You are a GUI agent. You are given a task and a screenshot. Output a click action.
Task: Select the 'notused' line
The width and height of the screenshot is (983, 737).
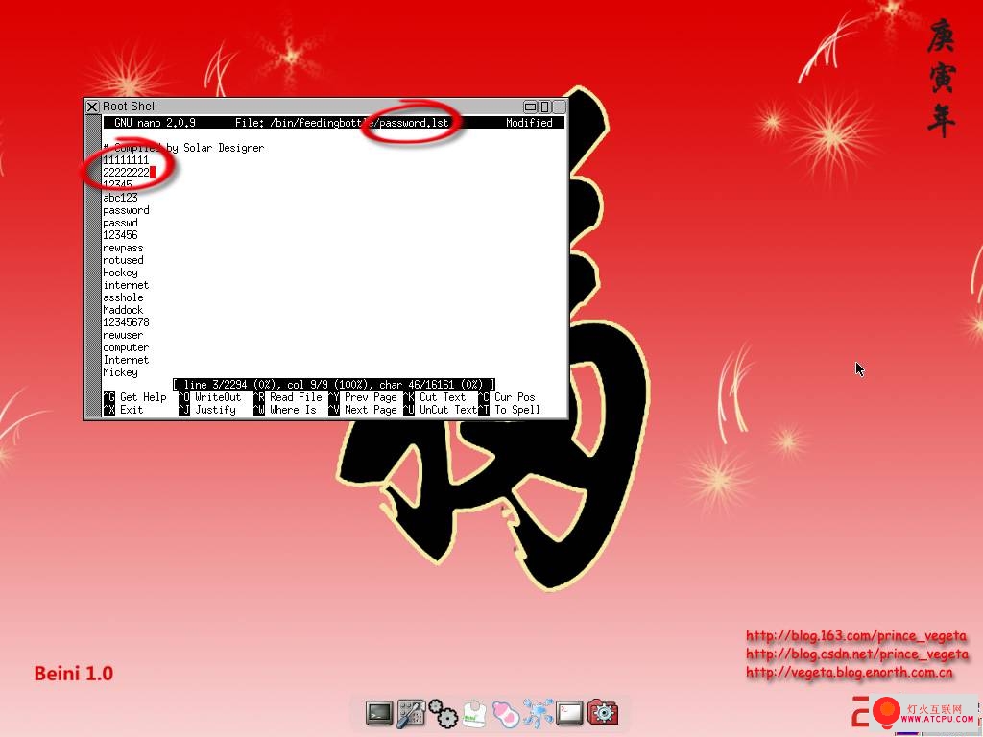tap(123, 260)
